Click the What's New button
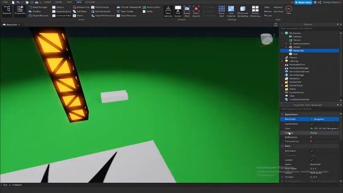Screen dimensions: 343x193 [x=303, y=2]
